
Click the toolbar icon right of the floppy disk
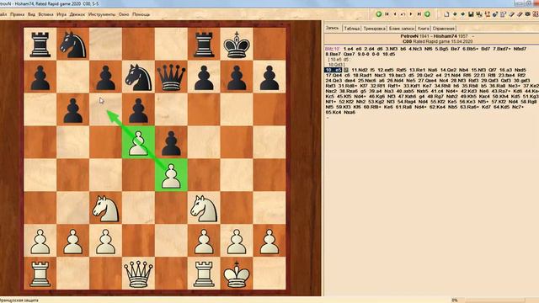point(479,14)
